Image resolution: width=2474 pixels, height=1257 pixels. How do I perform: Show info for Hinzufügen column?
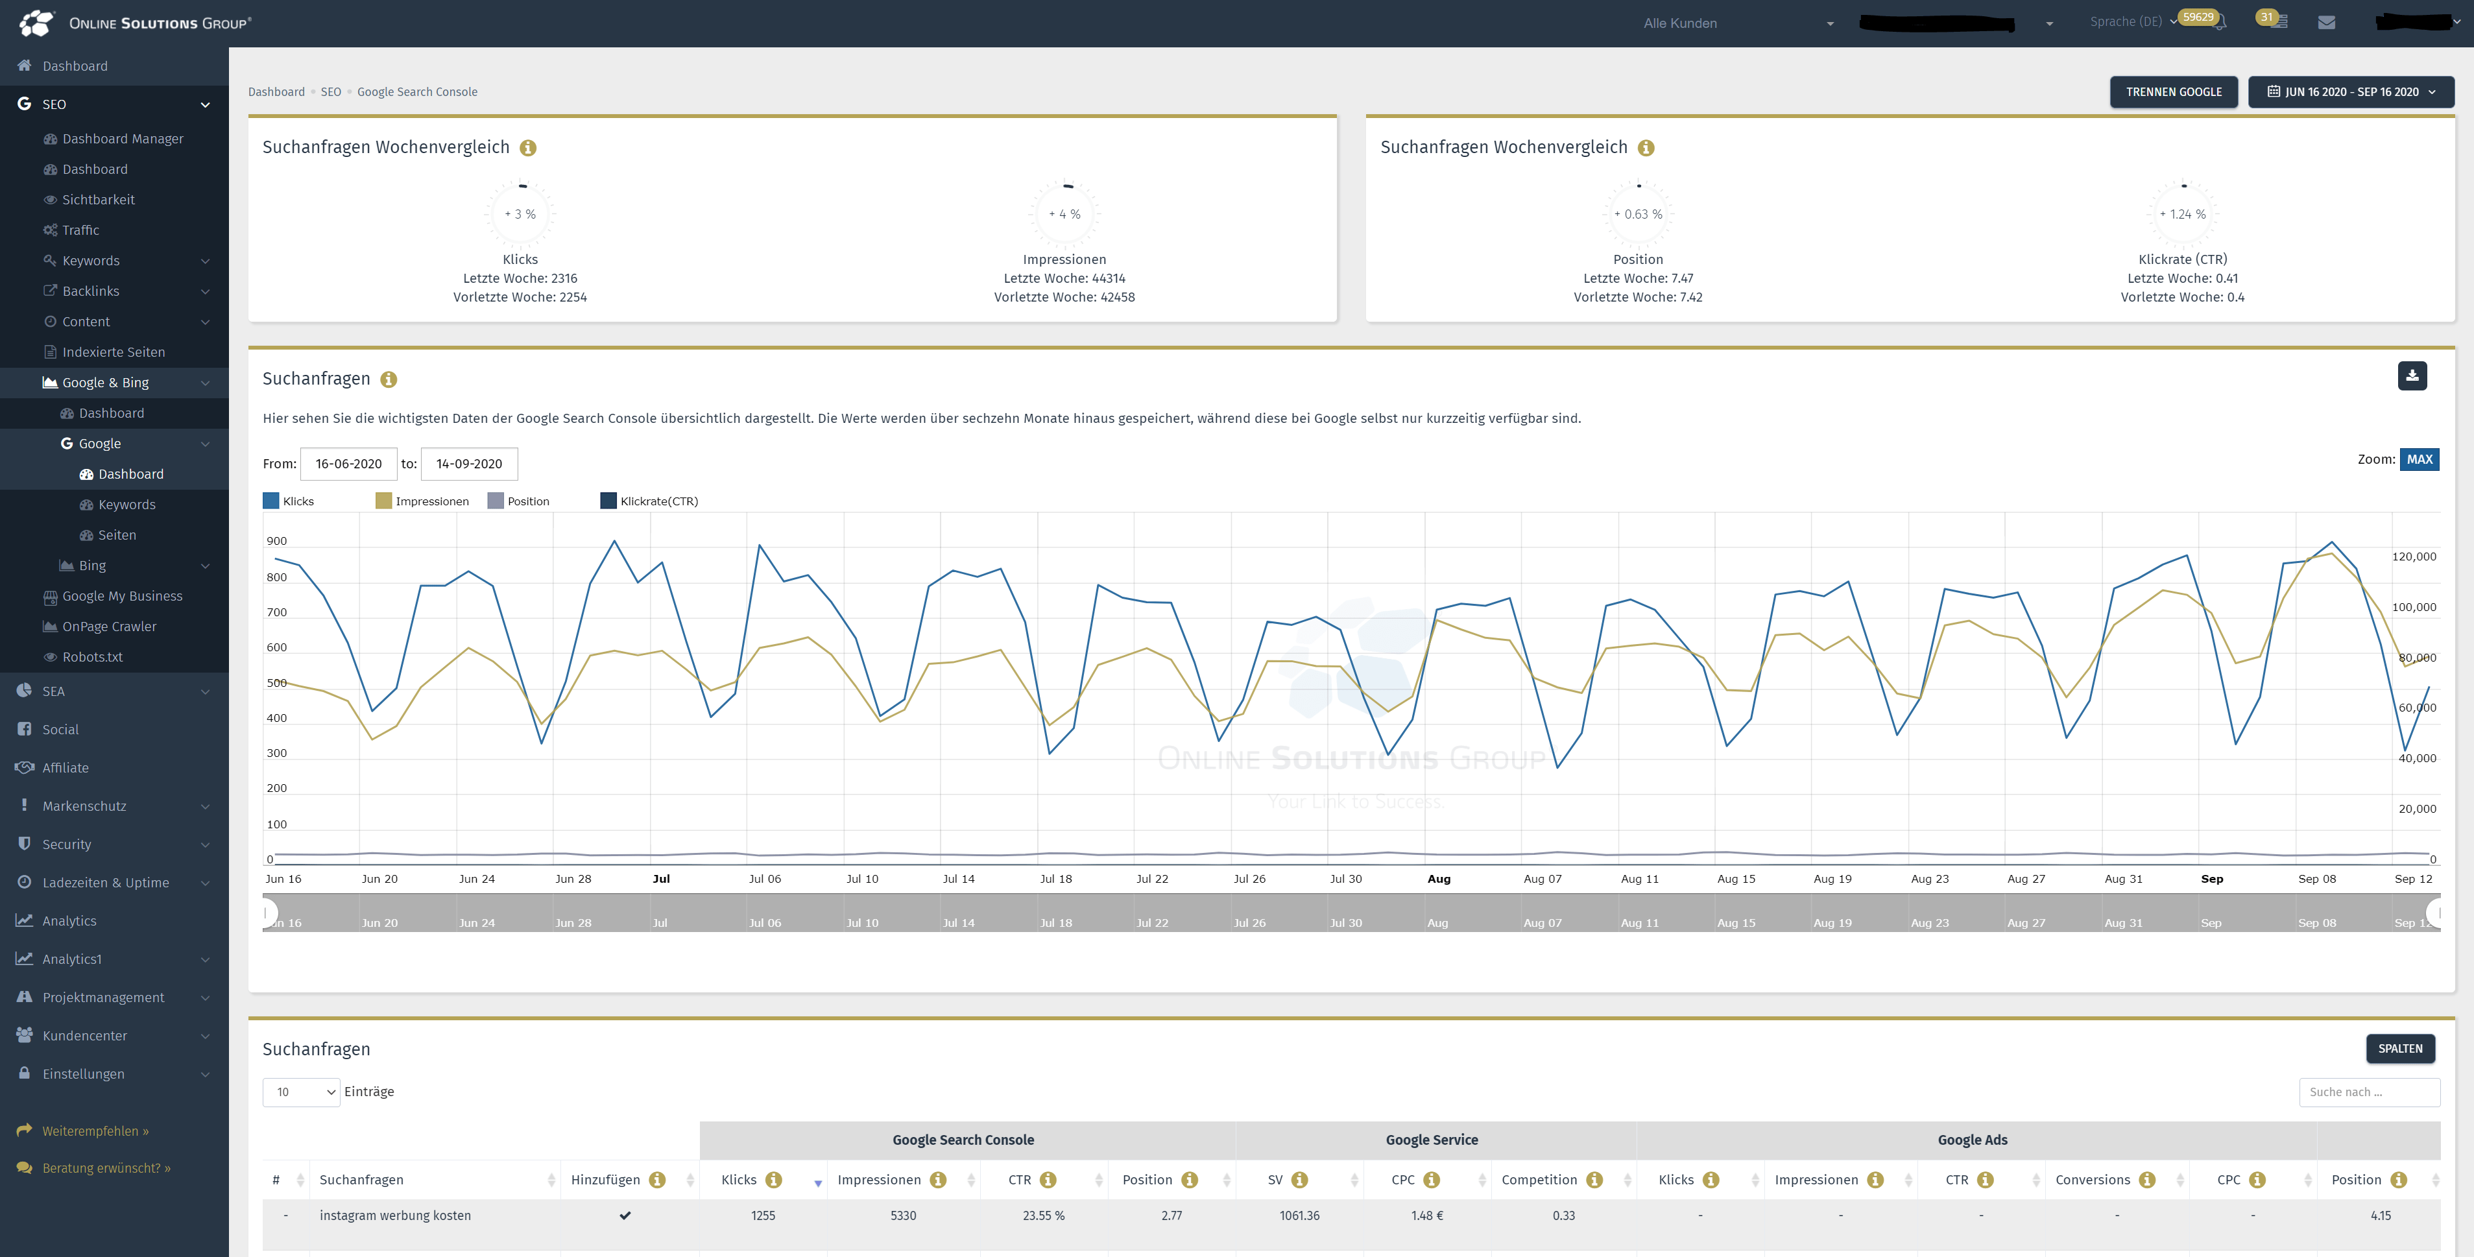coord(657,1179)
